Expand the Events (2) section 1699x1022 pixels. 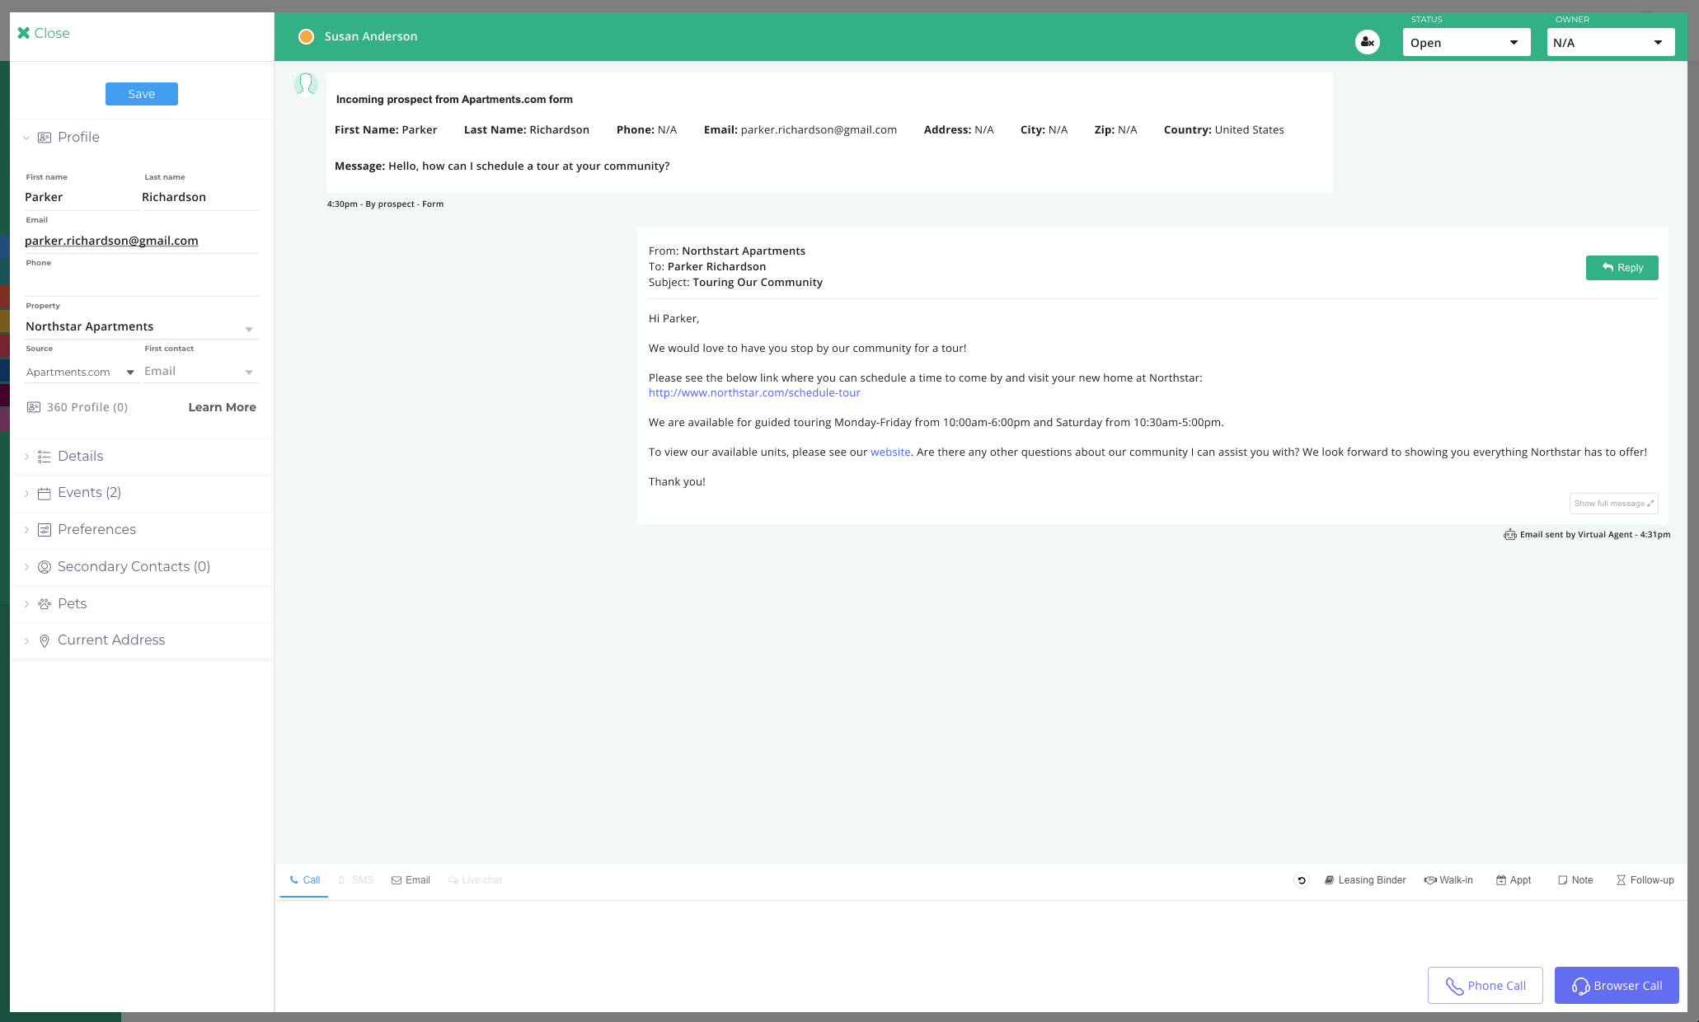(89, 493)
